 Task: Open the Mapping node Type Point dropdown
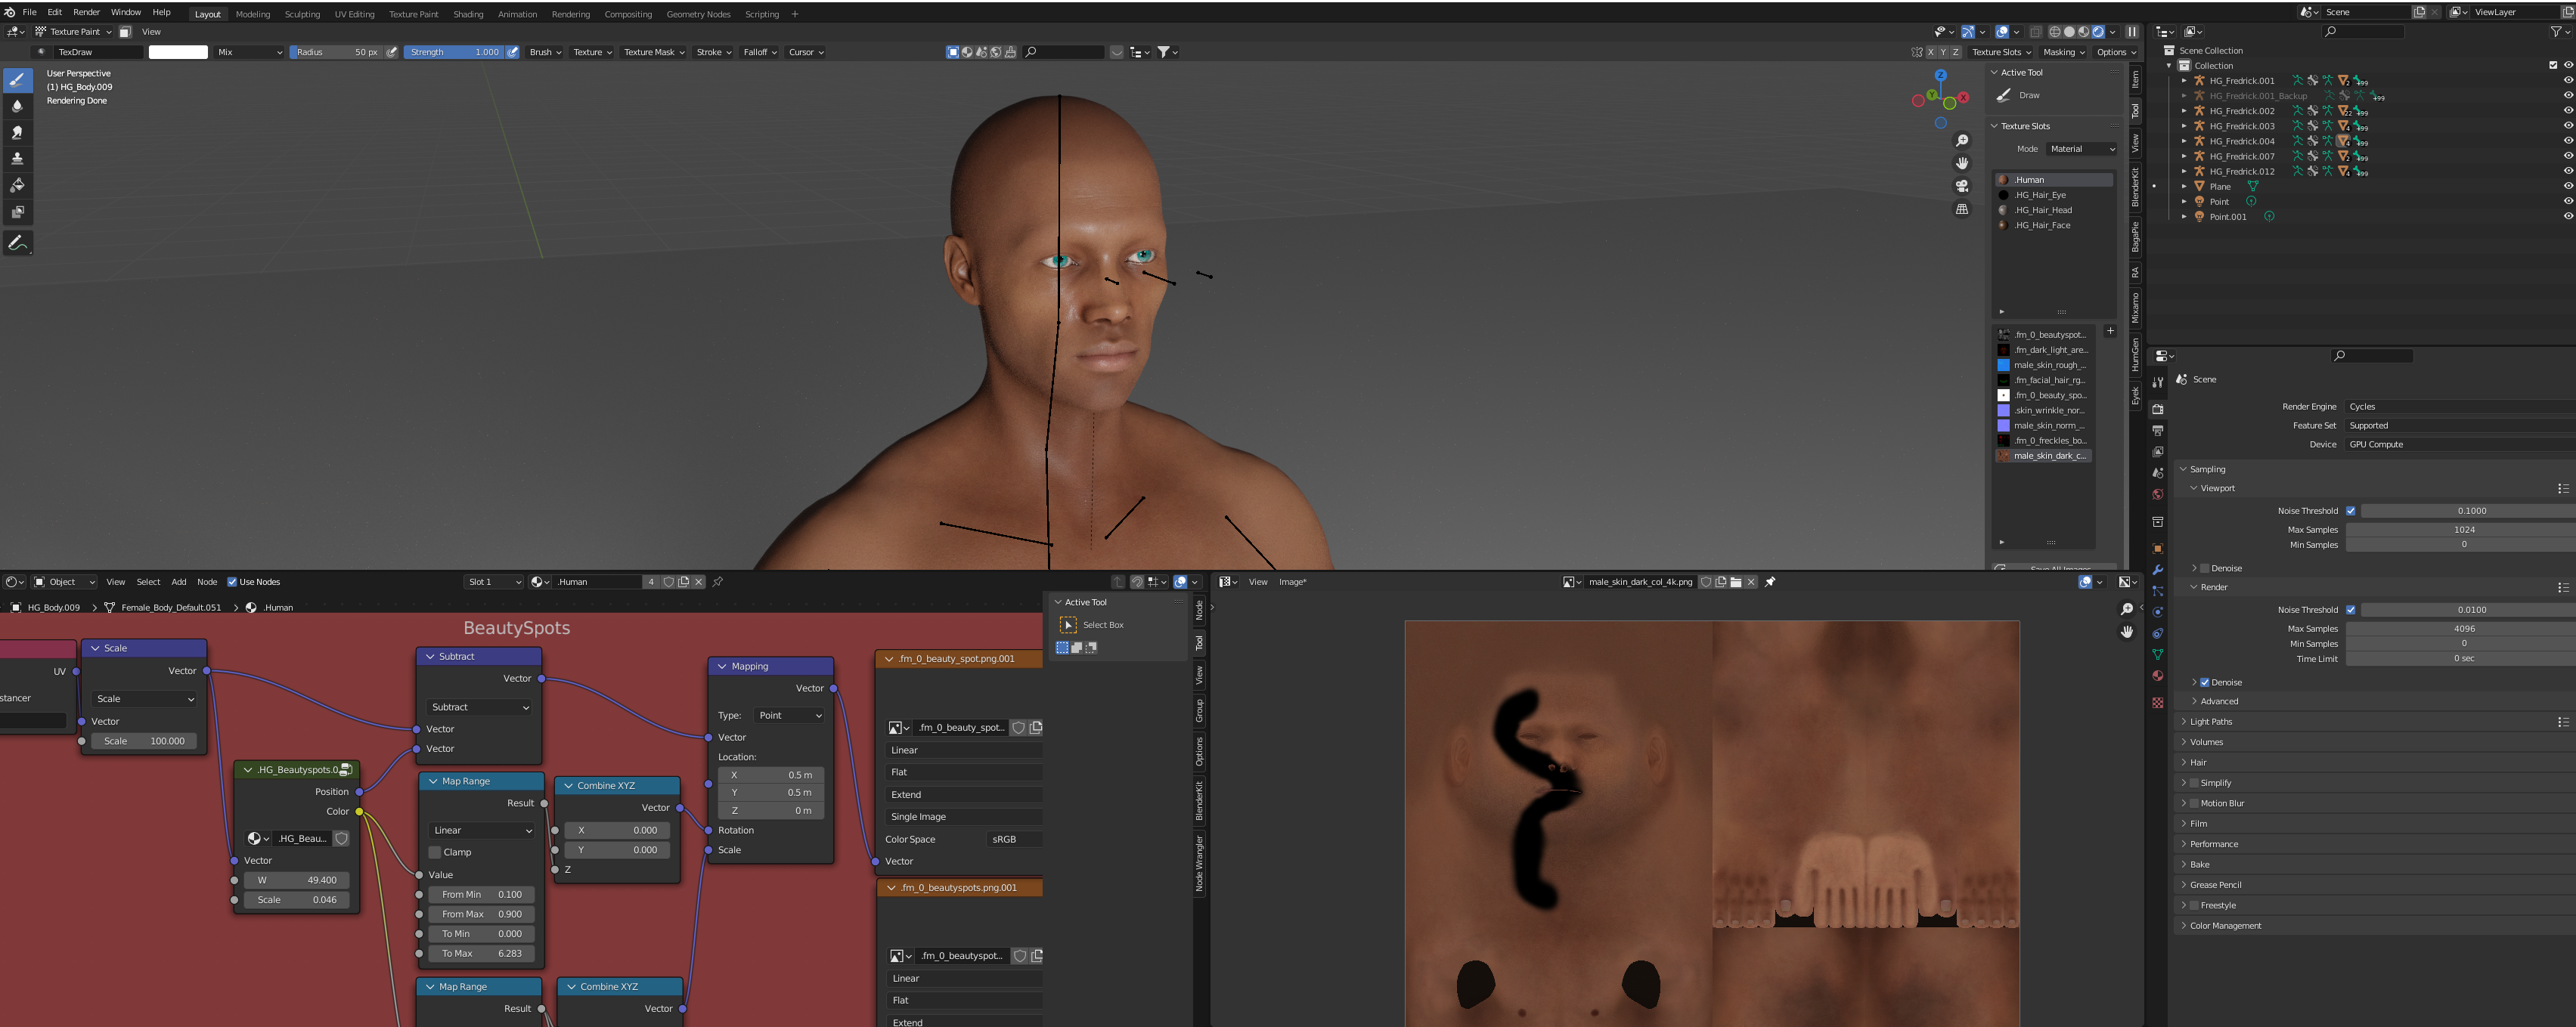(x=789, y=716)
